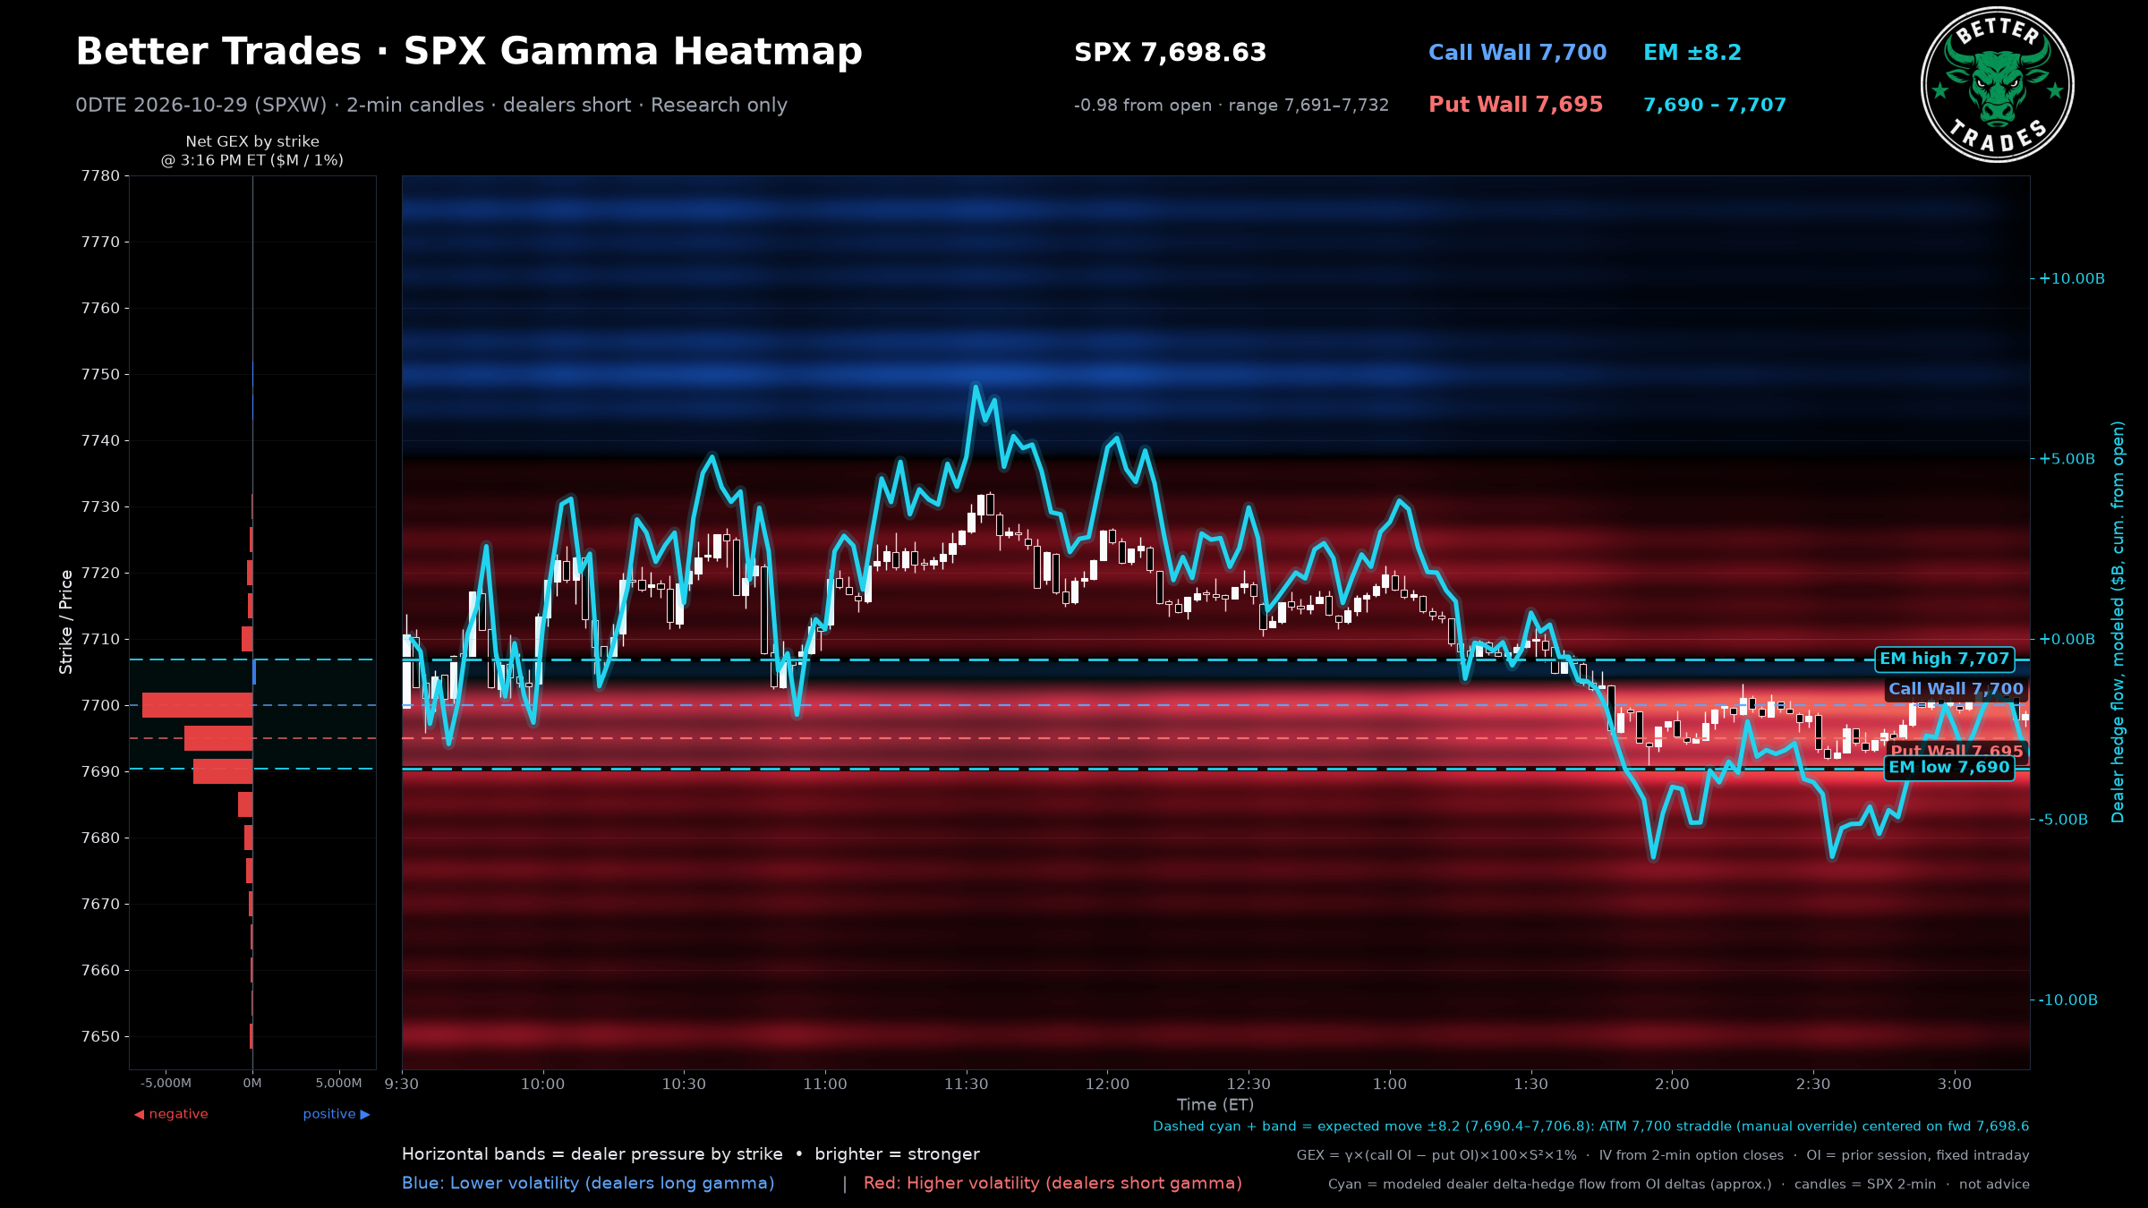
Task: Click the '5,000M' axis tick label
Action: coord(338,1084)
